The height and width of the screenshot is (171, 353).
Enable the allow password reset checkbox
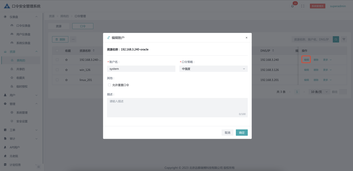tap(109, 85)
